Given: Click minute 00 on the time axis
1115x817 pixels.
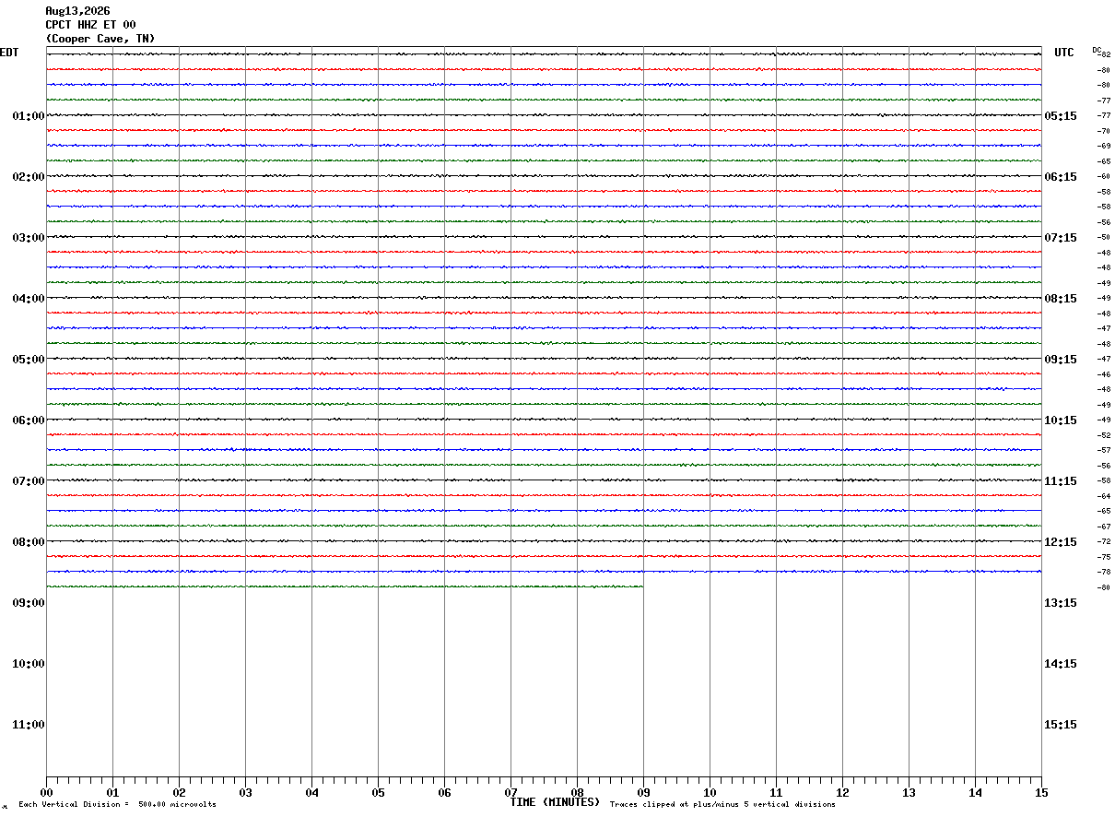Looking at the screenshot, I should click(46, 793).
